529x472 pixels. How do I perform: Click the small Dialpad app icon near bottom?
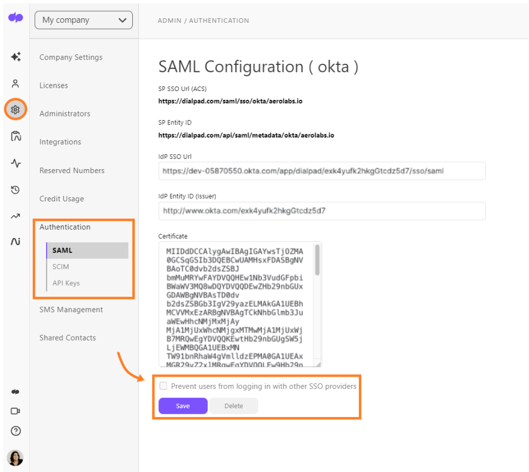tap(15, 392)
